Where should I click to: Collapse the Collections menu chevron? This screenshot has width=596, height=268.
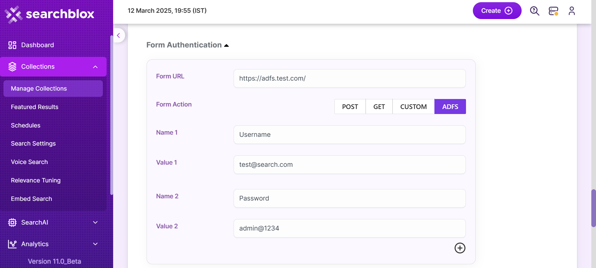tap(95, 67)
